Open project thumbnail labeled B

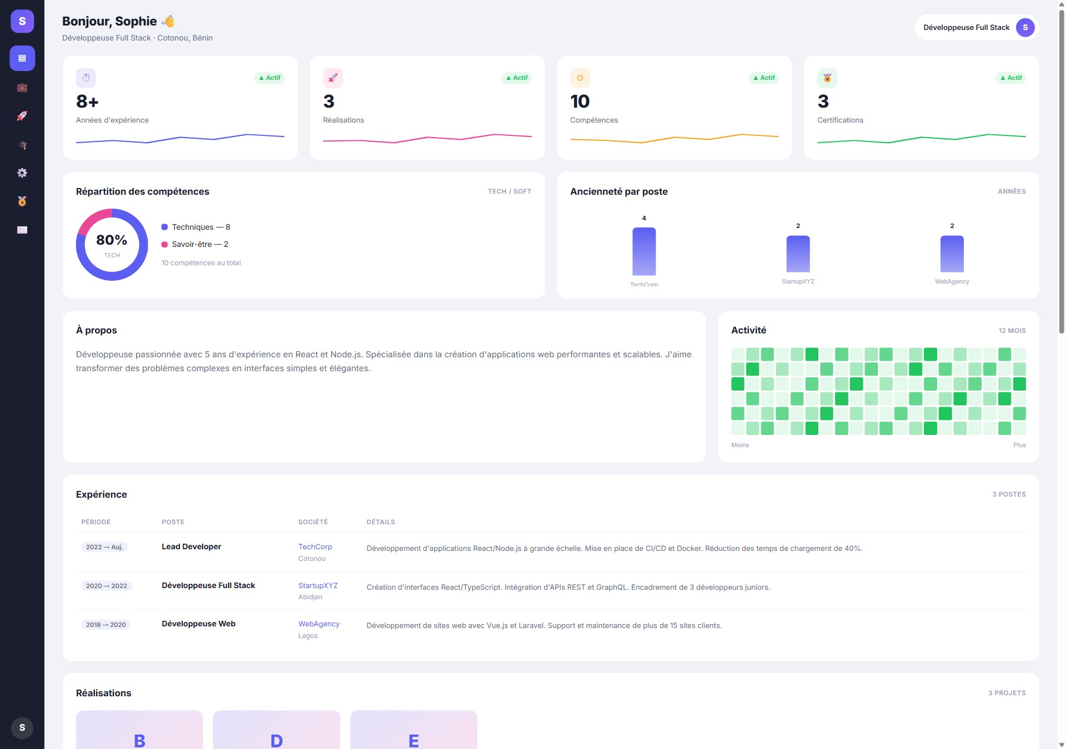139,730
